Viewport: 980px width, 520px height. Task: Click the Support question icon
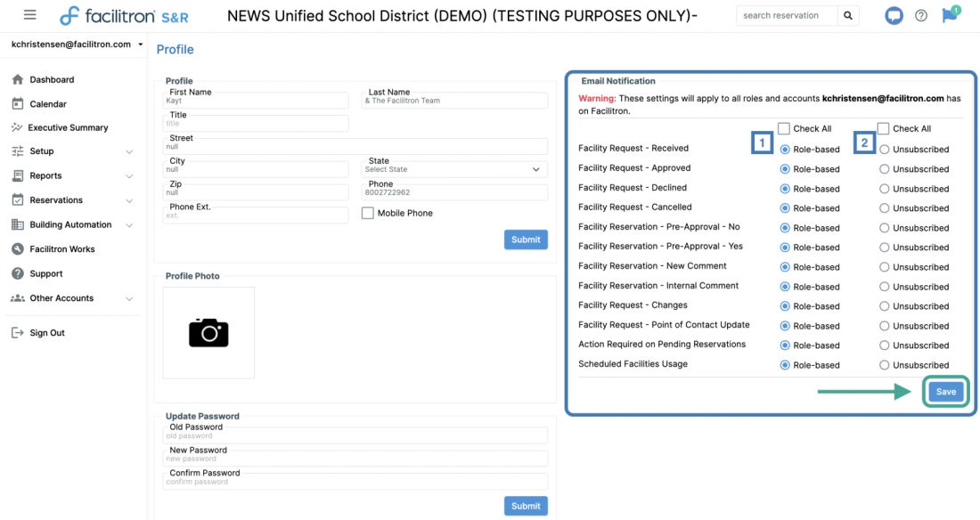pos(18,273)
